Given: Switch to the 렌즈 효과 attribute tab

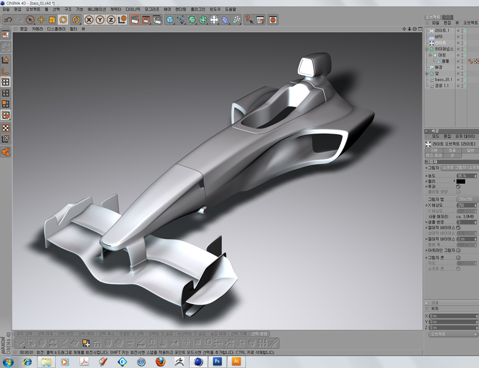Looking at the screenshot, I should pos(434,155).
